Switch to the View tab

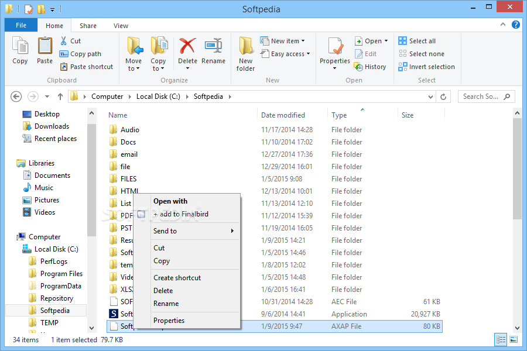click(x=121, y=26)
